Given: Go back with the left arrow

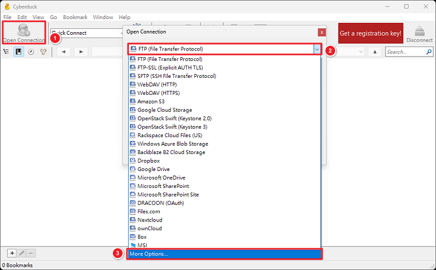Looking at the screenshot, I should point(64,52).
